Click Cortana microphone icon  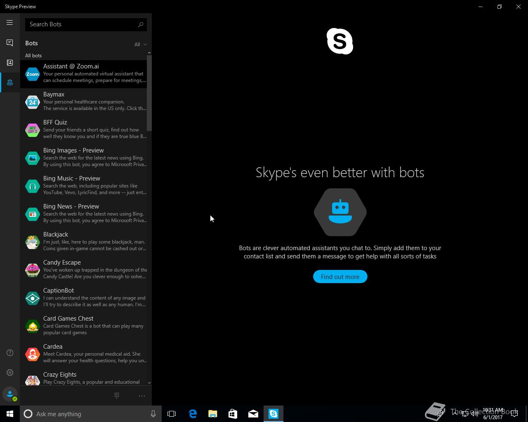pyautogui.click(x=153, y=414)
